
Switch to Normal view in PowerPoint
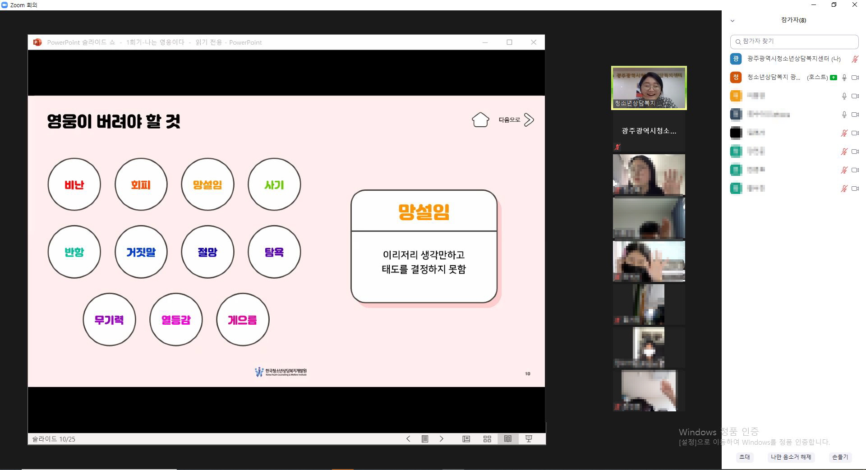click(466, 439)
